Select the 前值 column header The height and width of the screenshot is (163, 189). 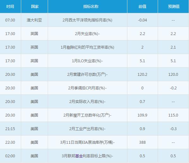click(142, 7)
